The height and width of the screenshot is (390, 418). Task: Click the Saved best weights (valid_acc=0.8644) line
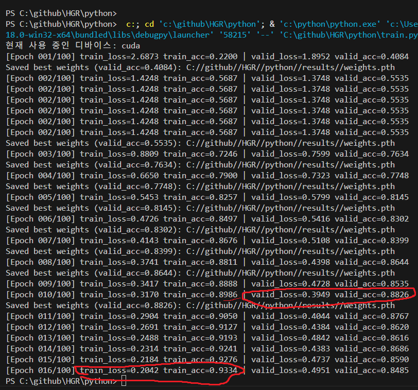coord(200,273)
